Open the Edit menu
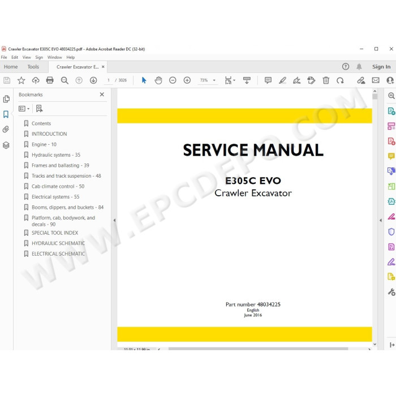The height and width of the screenshot is (396, 396). pos(15,57)
